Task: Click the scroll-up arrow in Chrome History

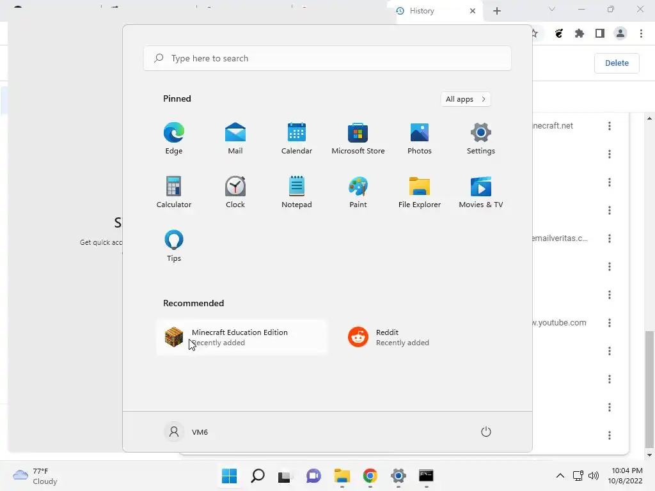Action: pos(649,118)
